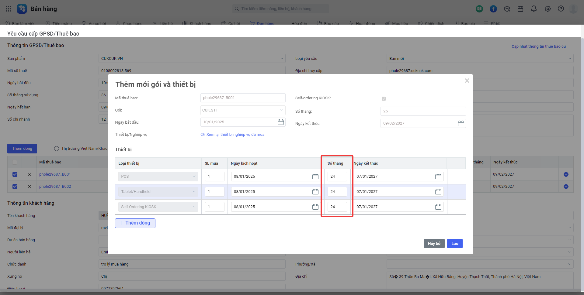
Task: Click the green book icon in header
Action: click(x=479, y=9)
